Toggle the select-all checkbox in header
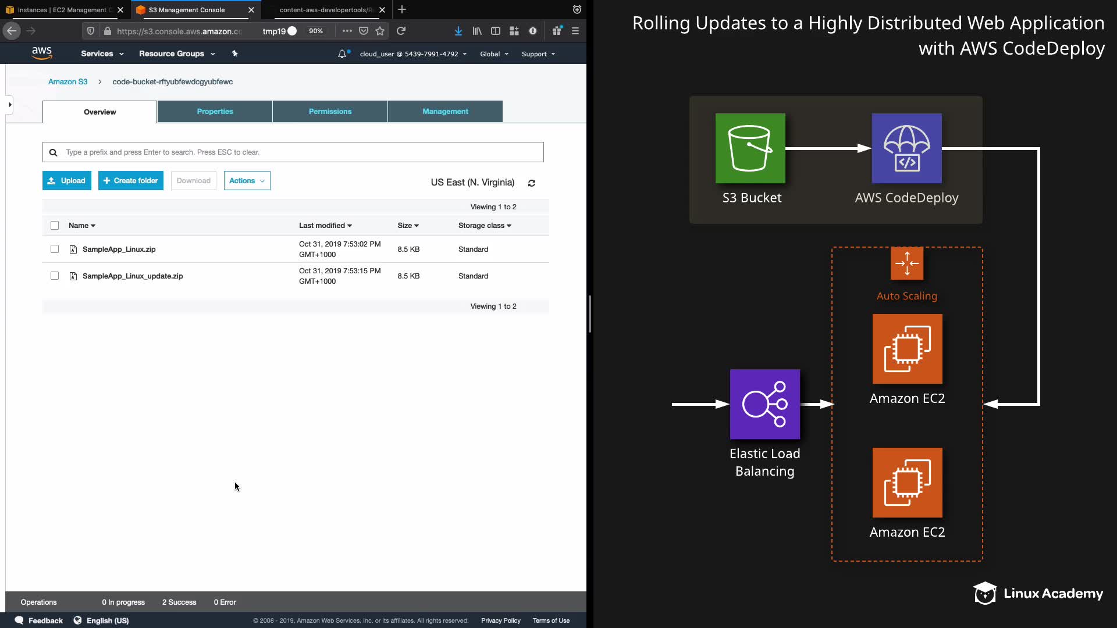This screenshot has width=1117, height=628. [55, 225]
